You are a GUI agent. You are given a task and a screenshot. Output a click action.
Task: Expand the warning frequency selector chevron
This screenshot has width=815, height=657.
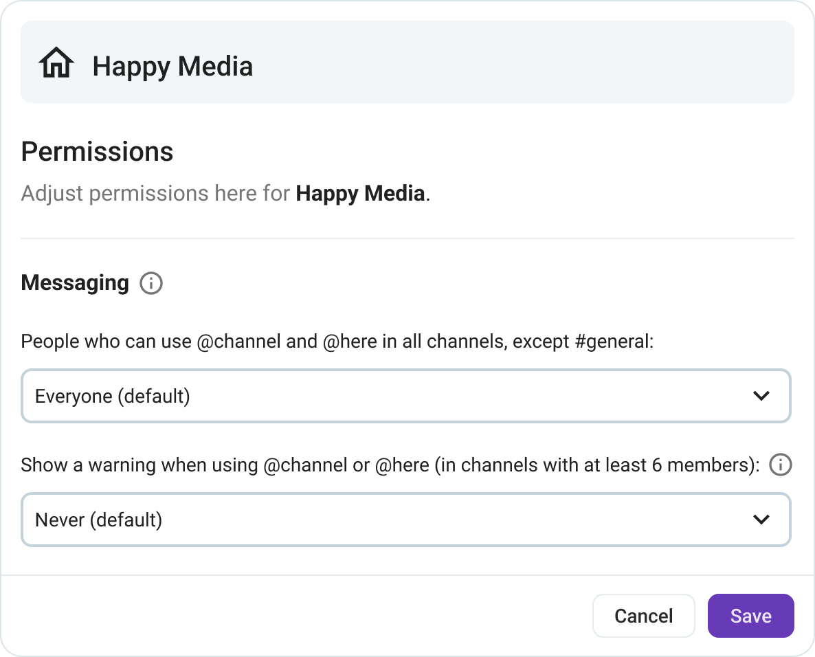pos(761,520)
